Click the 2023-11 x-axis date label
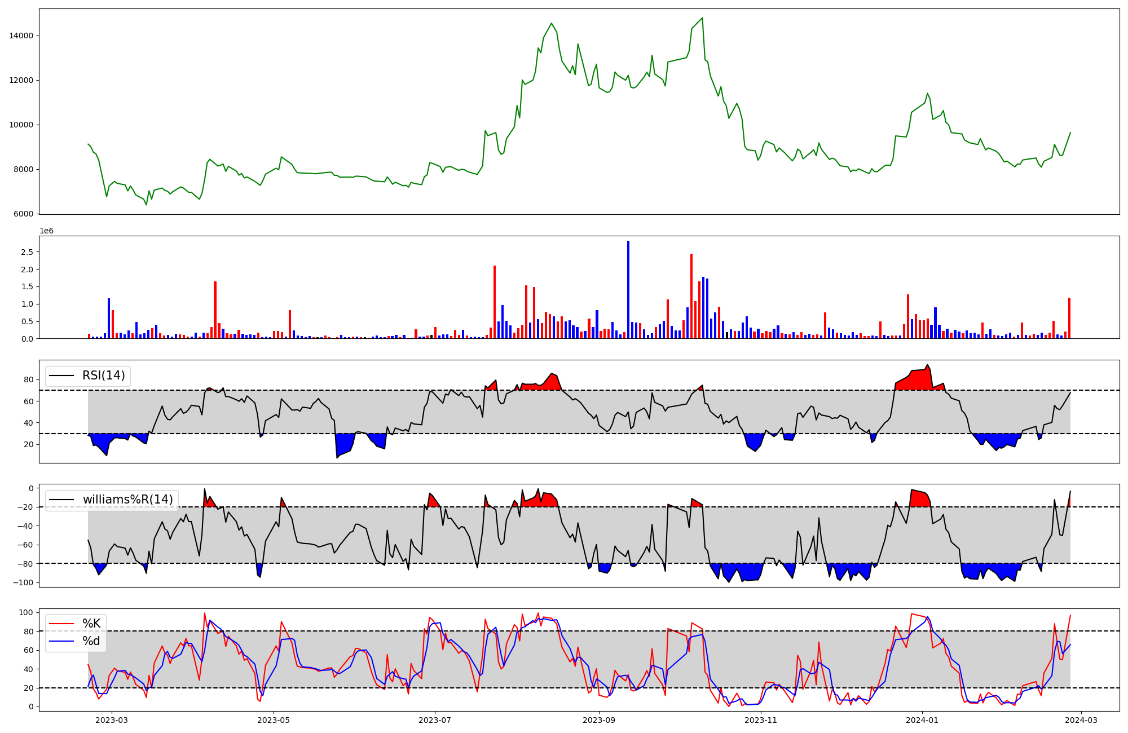1128x733 pixels. tap(761, 719)
